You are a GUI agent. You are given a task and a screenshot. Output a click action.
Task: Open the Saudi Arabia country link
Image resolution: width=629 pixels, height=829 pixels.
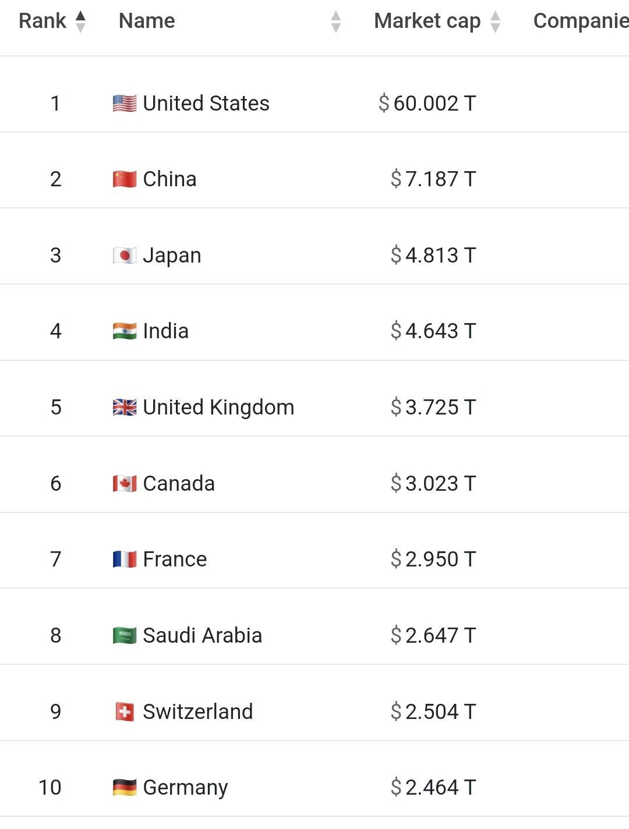pyautogui.click(x=202, y=636)
